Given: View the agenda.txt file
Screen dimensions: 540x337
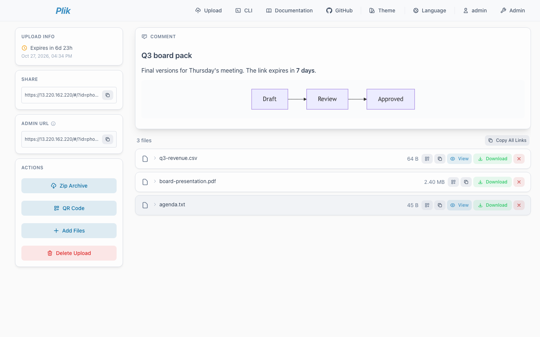Looking at the screenshot, I should (x=459, y=205).
